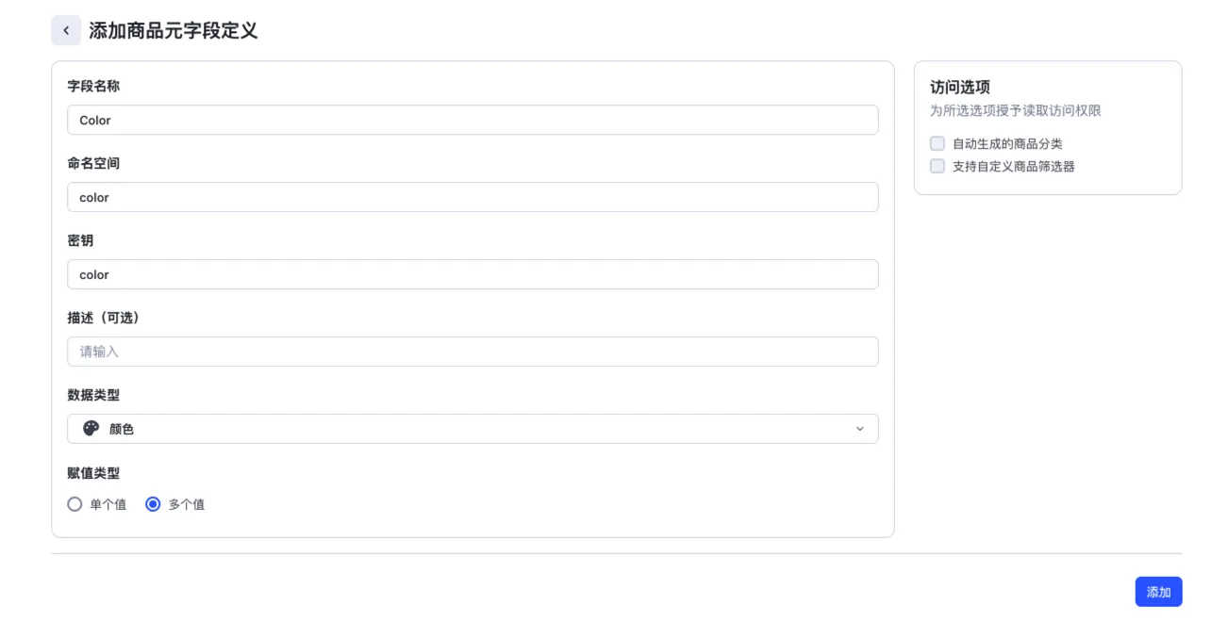
Task: Click the 命名空间 label
Action: (93, 163)
